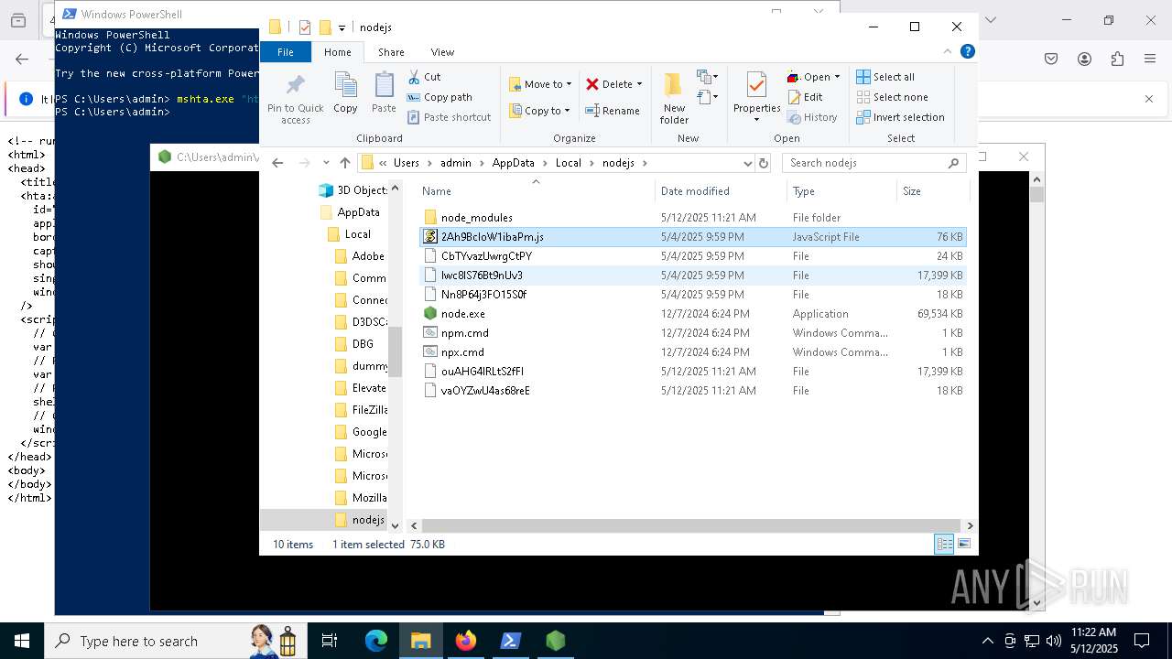
Task: Click the Search nodejs field
Action: point(873,163)
